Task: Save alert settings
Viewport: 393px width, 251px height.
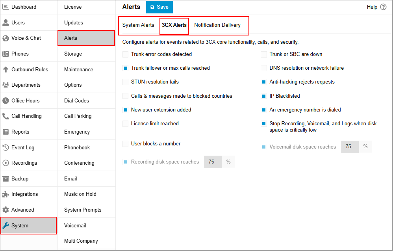Action: coord(159,7)
